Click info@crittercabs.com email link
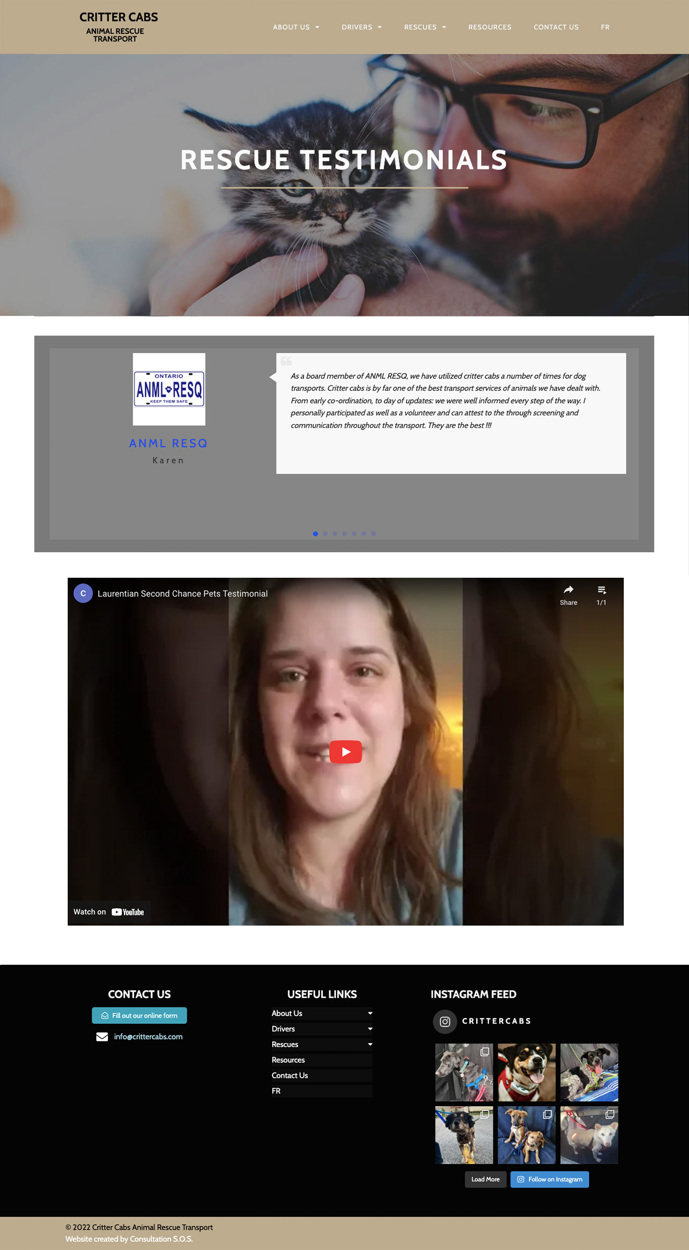This screenshot has height=1250, width=689. pyautogui.click(x=148, y=1037)
